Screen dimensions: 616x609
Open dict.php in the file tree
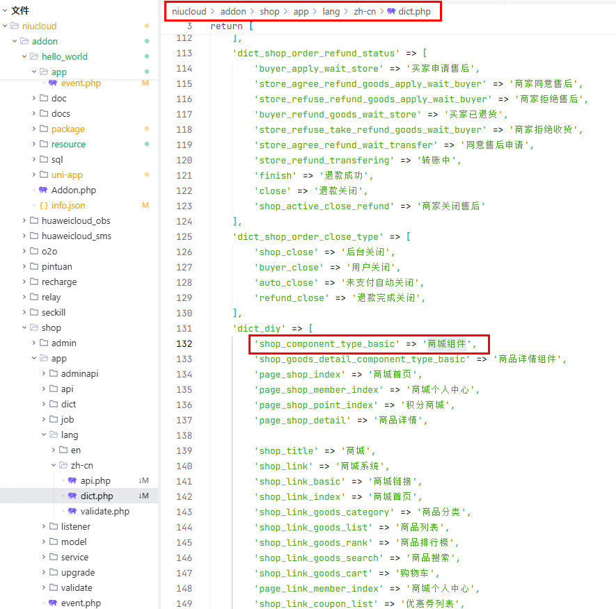point(96,496)
